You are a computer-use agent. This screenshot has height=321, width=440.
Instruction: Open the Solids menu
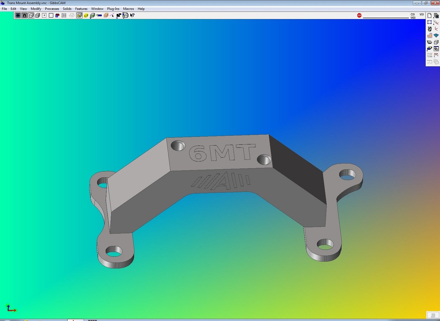(x=67, y=9)
